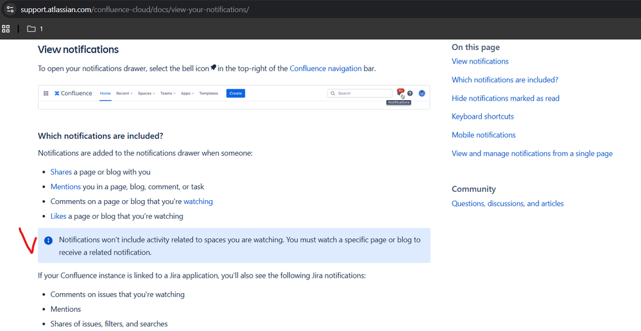This screenshot has height=331, width=641.
Task: Click the inline bell icon in the paragraph
Action: pyautogui.click(x=214, y=68)
